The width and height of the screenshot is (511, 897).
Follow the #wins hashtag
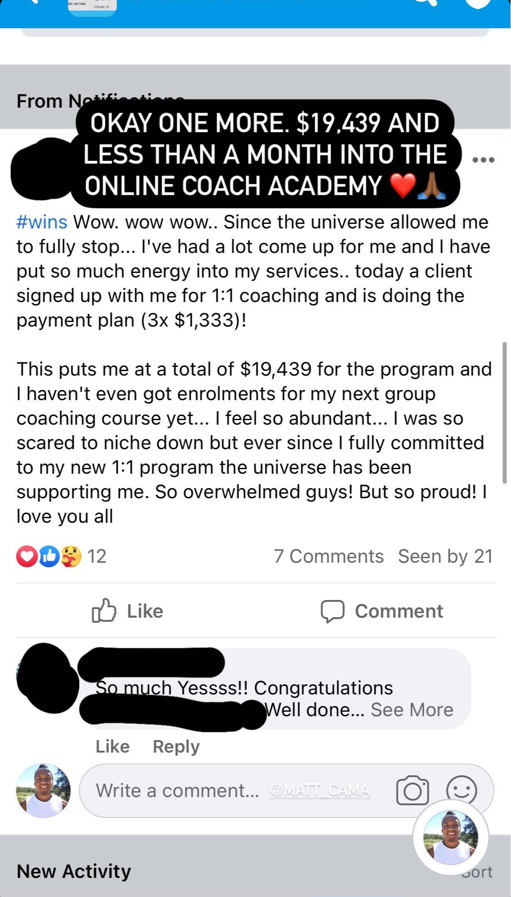(42, 222)
